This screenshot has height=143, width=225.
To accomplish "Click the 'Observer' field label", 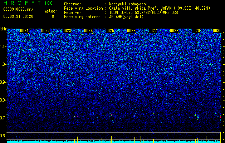I will tap(73, 4).
